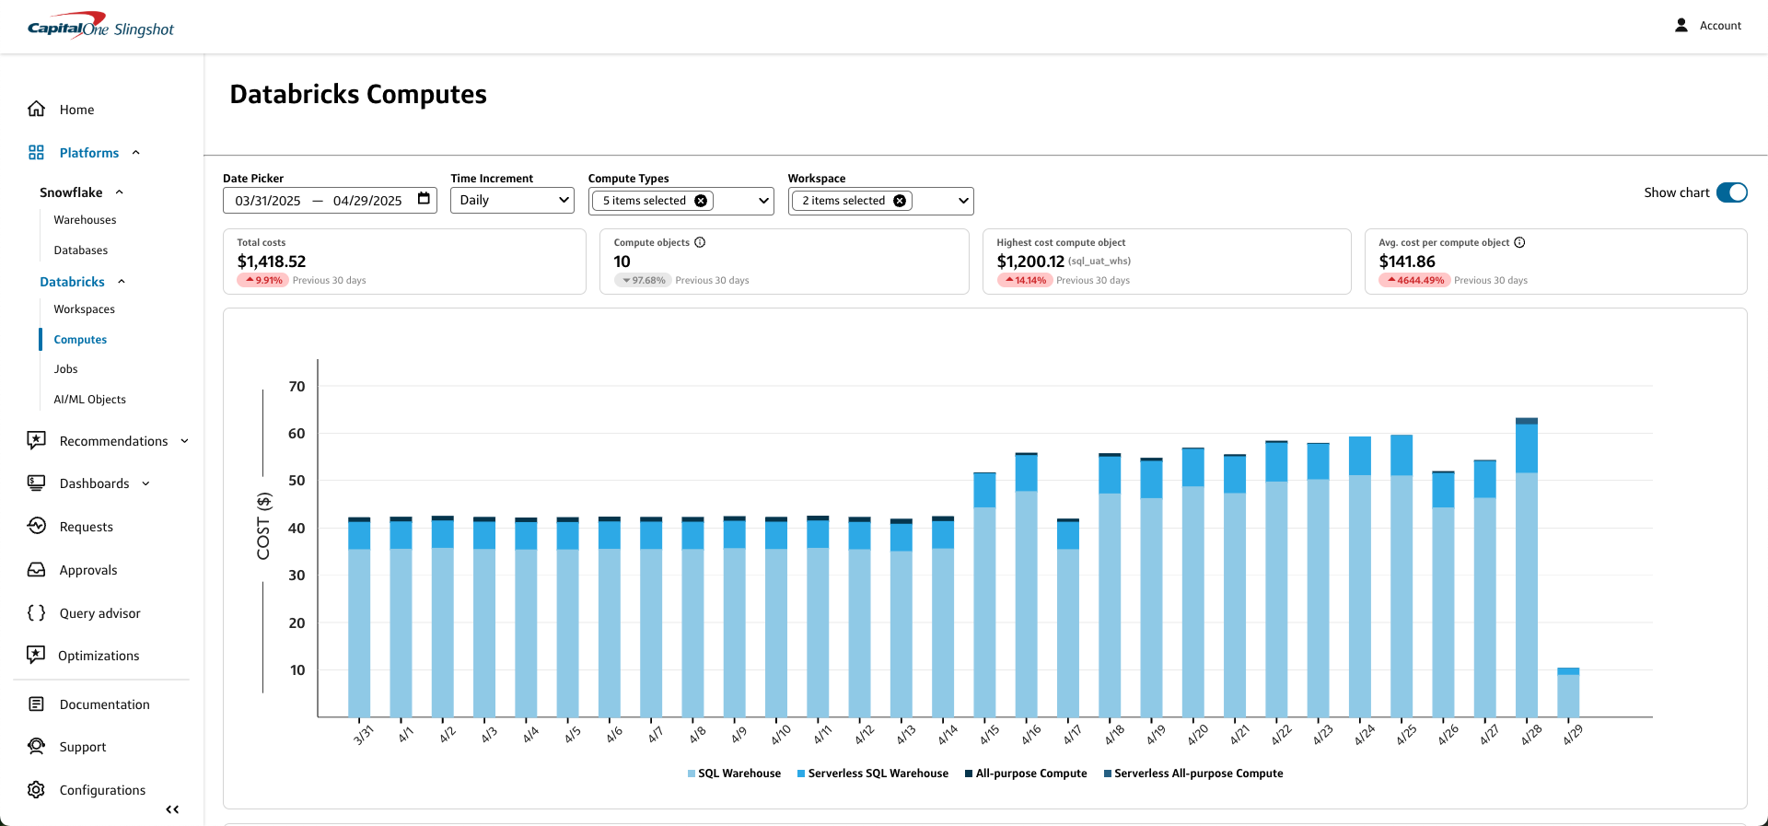The image size is (1768, 826).
Task: Click the Optimizations icon in sidebar
Action: click(x=36, y=655)
